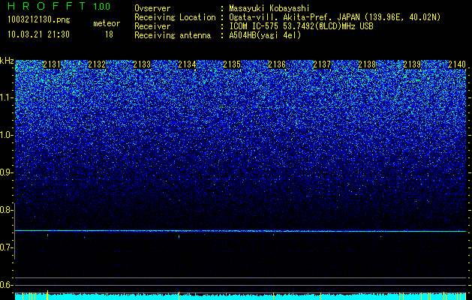Click the 2134 time marker
The image size is (472, 300).
click(x=187, y=64)
